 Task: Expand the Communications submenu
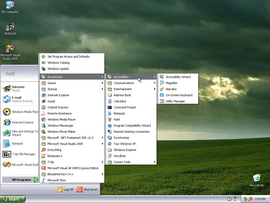[131, 83]
